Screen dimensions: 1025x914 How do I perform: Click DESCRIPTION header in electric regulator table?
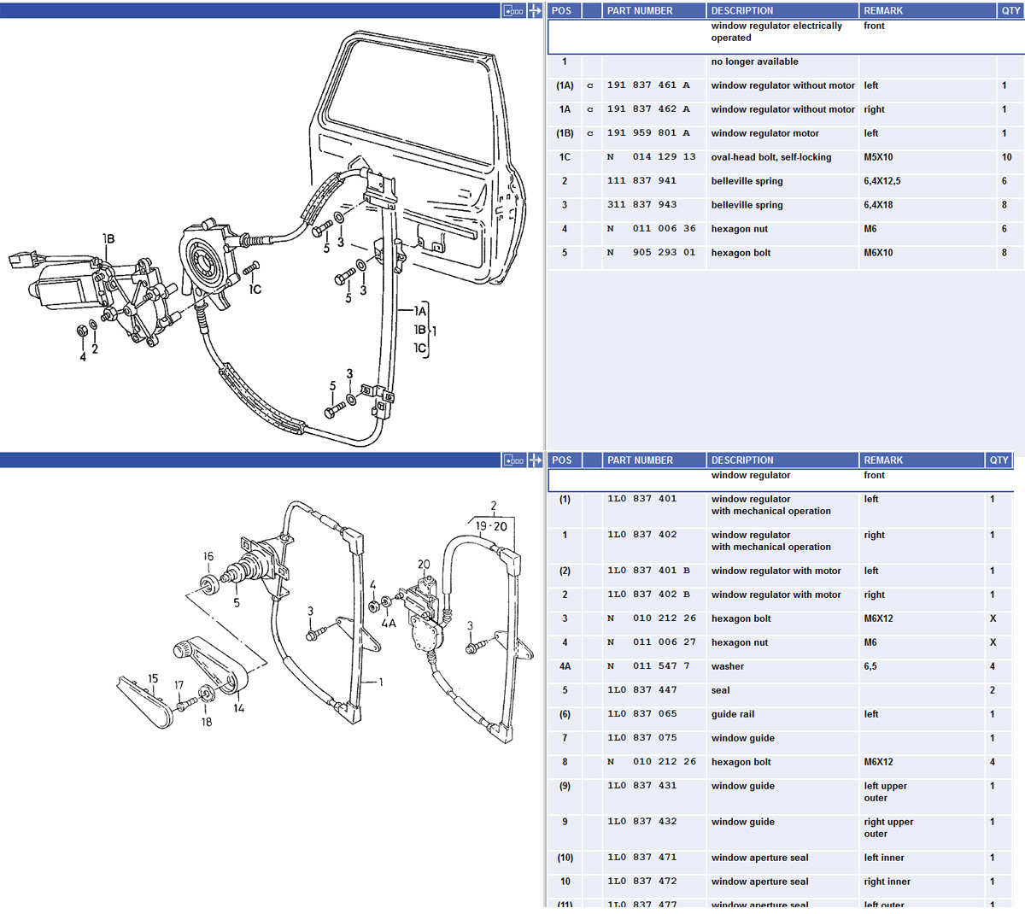782,10
